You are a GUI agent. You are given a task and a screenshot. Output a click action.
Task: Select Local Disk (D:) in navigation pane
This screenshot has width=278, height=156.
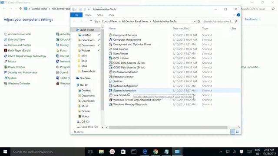(x=89, y=127)
